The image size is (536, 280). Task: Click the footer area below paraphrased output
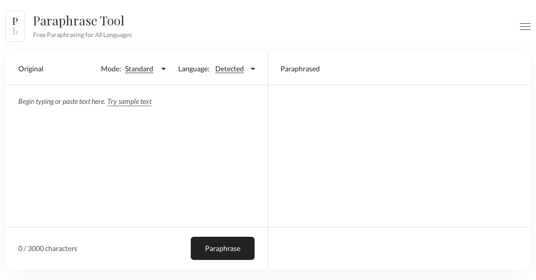coord(398,248)
